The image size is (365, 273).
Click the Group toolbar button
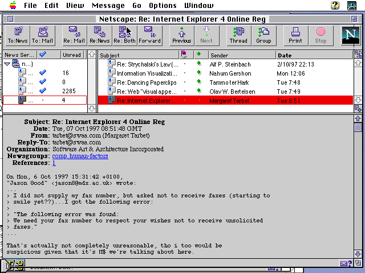263,35
